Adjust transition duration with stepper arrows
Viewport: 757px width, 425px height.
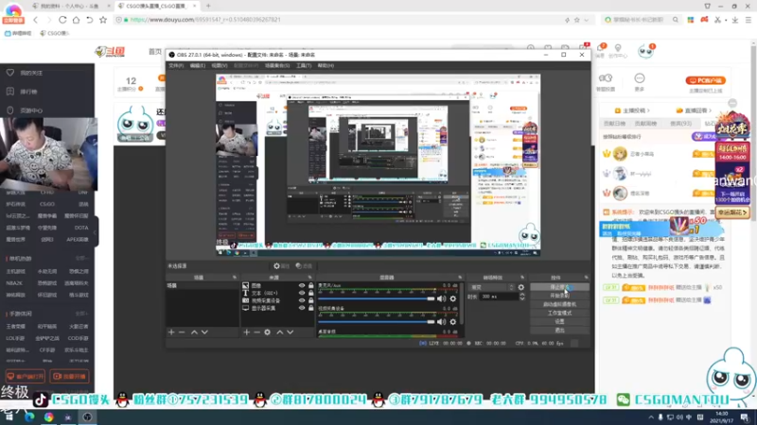(522, 297)
